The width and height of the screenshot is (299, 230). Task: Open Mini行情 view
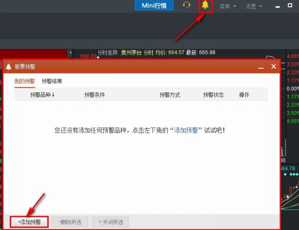click(x=153, y=6)
